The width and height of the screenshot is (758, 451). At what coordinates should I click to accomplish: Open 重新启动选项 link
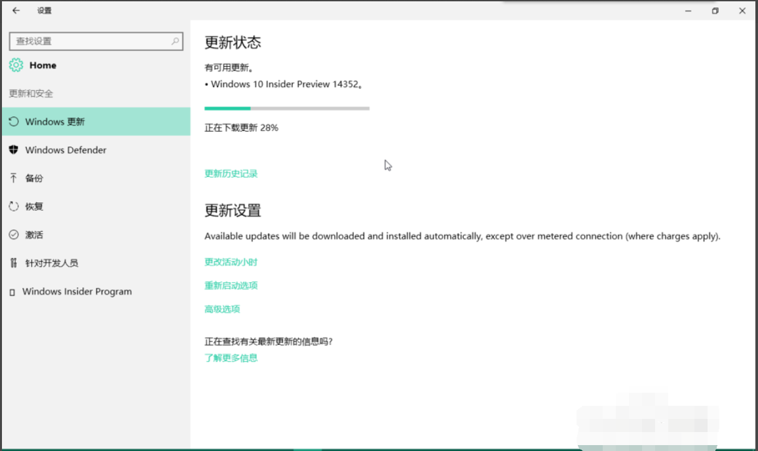point(231,285)
